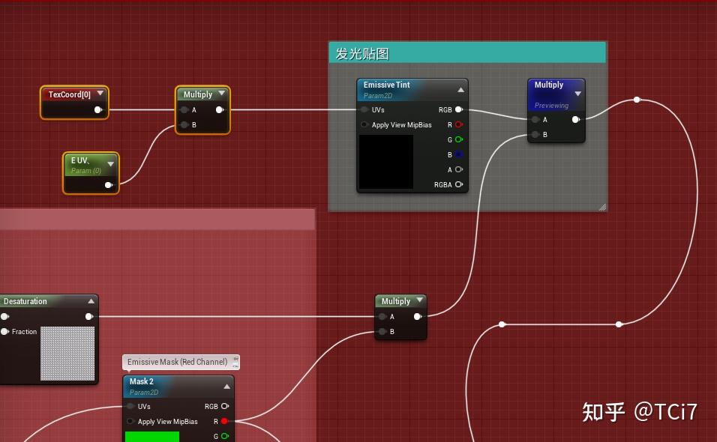Click the Emissive Tint red R output pin
The width and height of the screenshot is (717, 442).
(x=459, y=124)
